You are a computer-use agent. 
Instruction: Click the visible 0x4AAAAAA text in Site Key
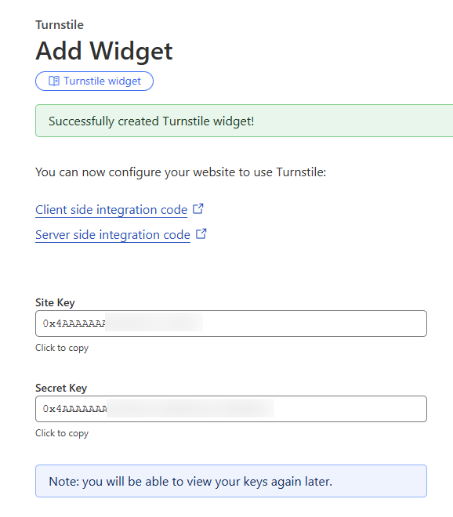click(x=74, y=324)
